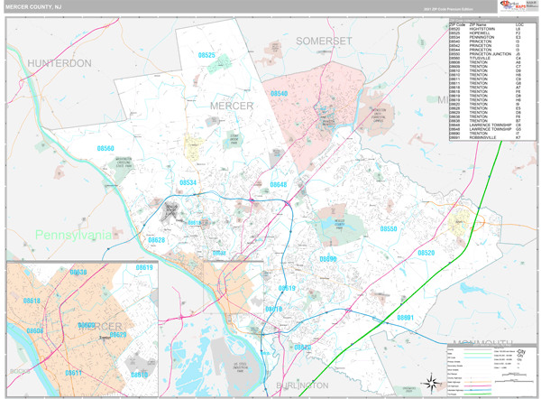The height and width of the screenshot is (399, 541).
Task: Click the SOMERSET county label
Action: pos(324,41)
